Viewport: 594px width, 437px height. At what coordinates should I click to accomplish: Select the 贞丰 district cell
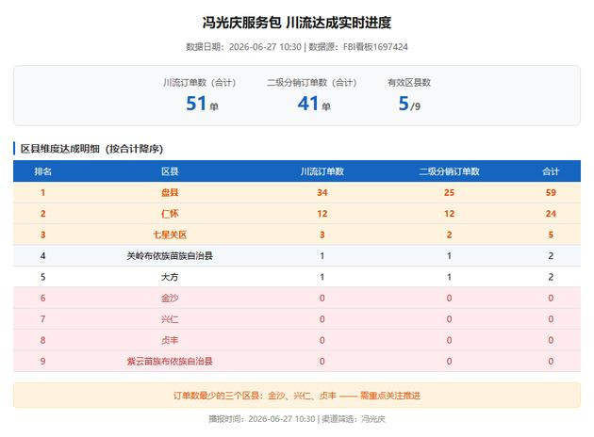(170, 340)
